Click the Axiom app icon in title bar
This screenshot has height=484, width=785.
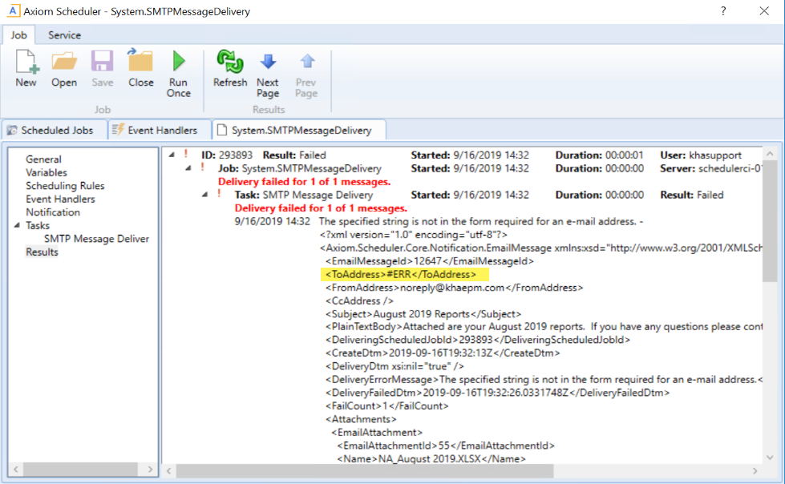pyautogui.click(x=14, y=10)
